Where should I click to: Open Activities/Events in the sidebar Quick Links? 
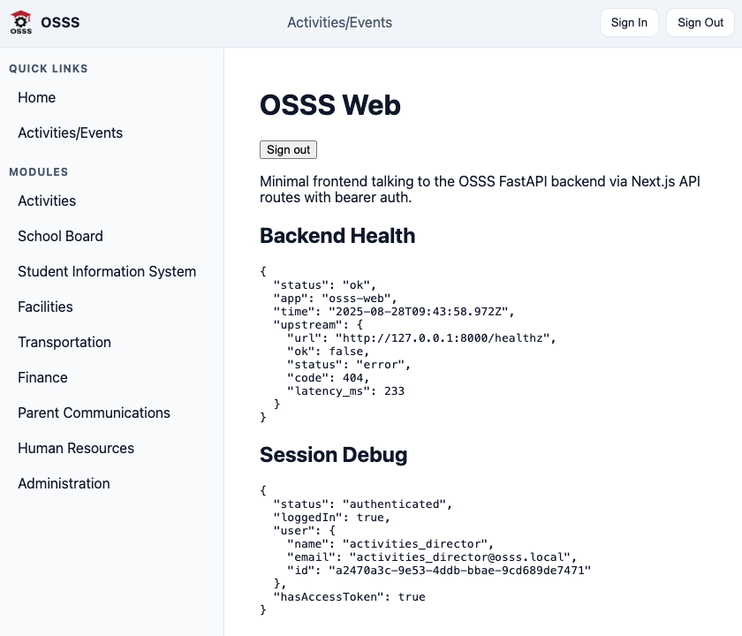point(70,133)
